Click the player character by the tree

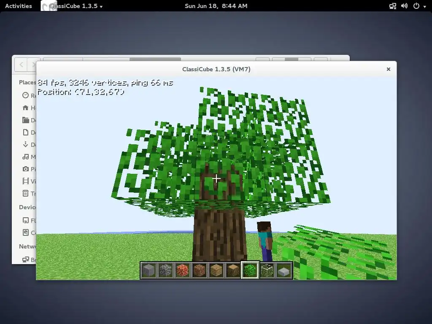tap(265, 241)
